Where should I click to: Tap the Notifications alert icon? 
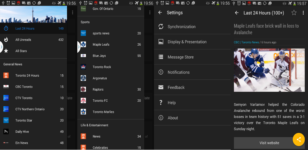coord(161,72)
